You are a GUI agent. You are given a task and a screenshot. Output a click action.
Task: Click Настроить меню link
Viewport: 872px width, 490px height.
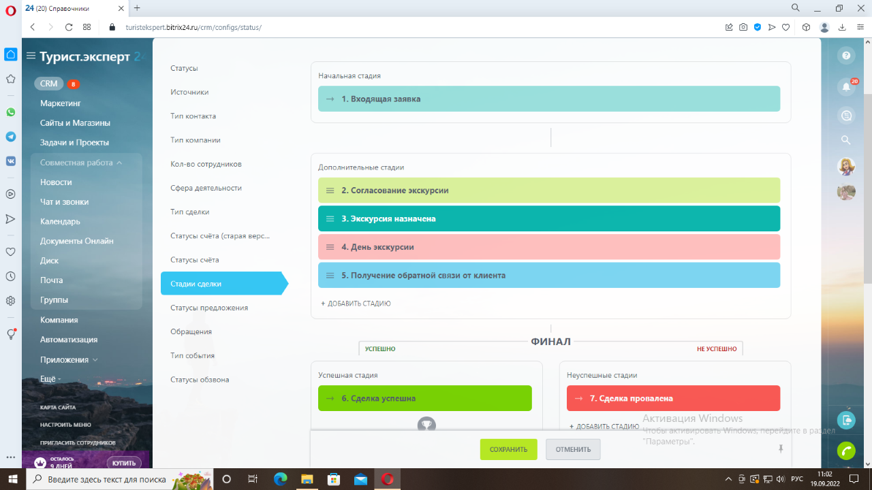(65, 425)
